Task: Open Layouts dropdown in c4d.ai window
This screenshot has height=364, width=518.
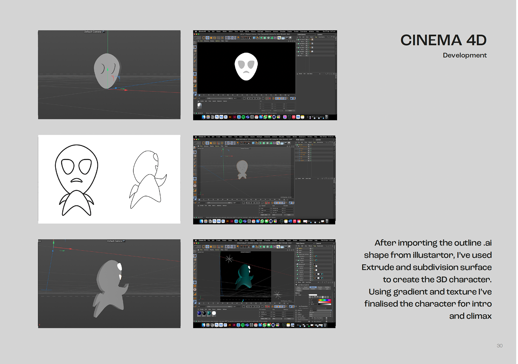Action: [326, 35]
